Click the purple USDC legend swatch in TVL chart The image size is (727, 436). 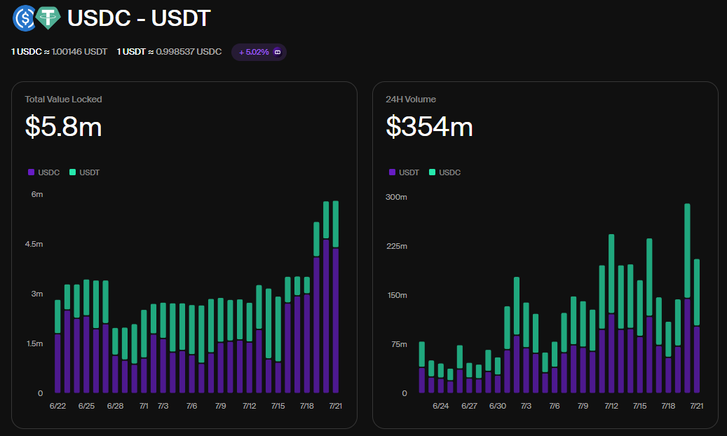(31, 172)
